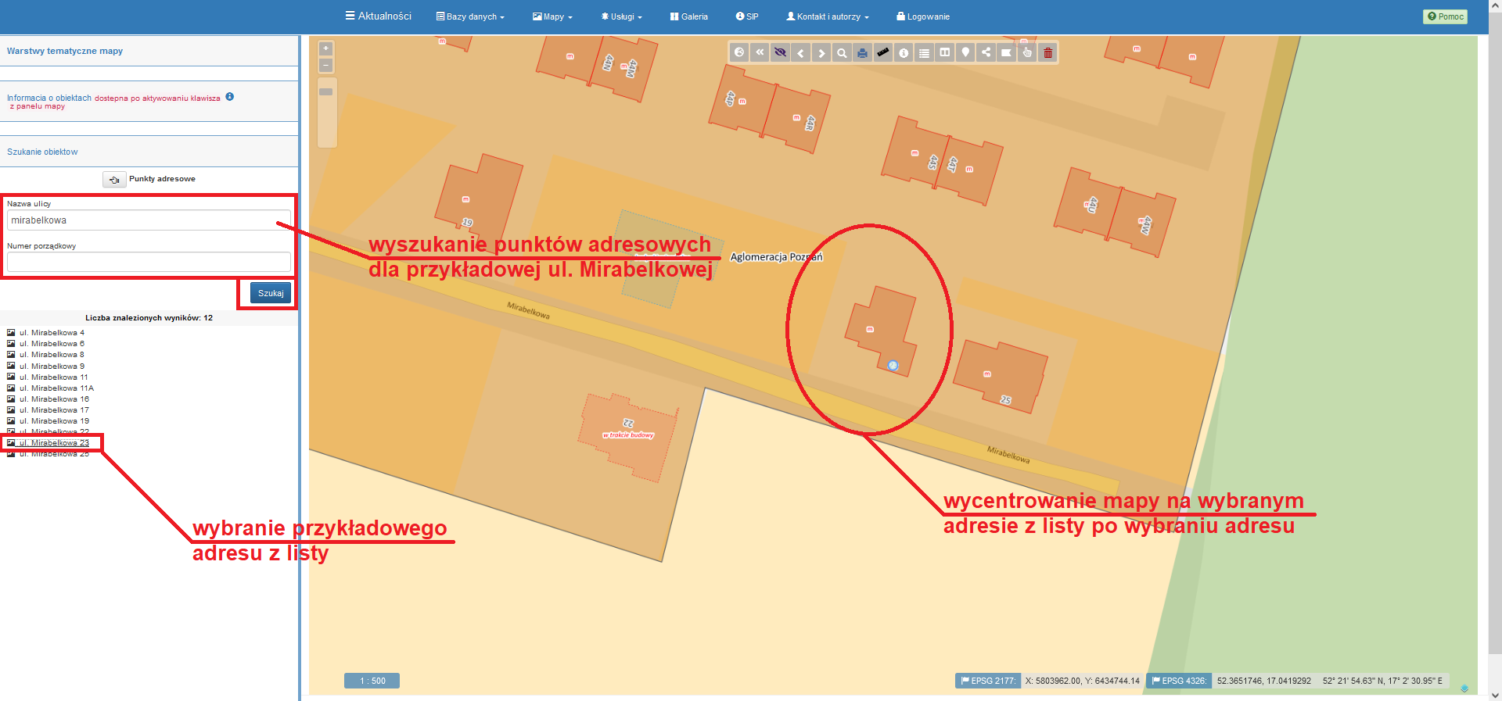Select the pointing hand tool
Viewport: 1502px width, 701px height.
[1027, 53]
